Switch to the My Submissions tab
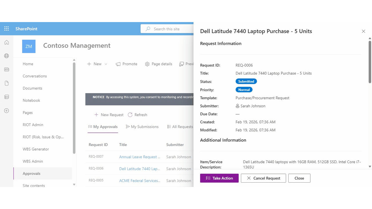The image size is (372, 209). [x=142, y=127]
